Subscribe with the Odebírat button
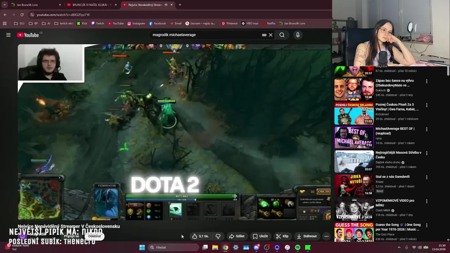This screenshot has height=253, width=450. point(94,236)
